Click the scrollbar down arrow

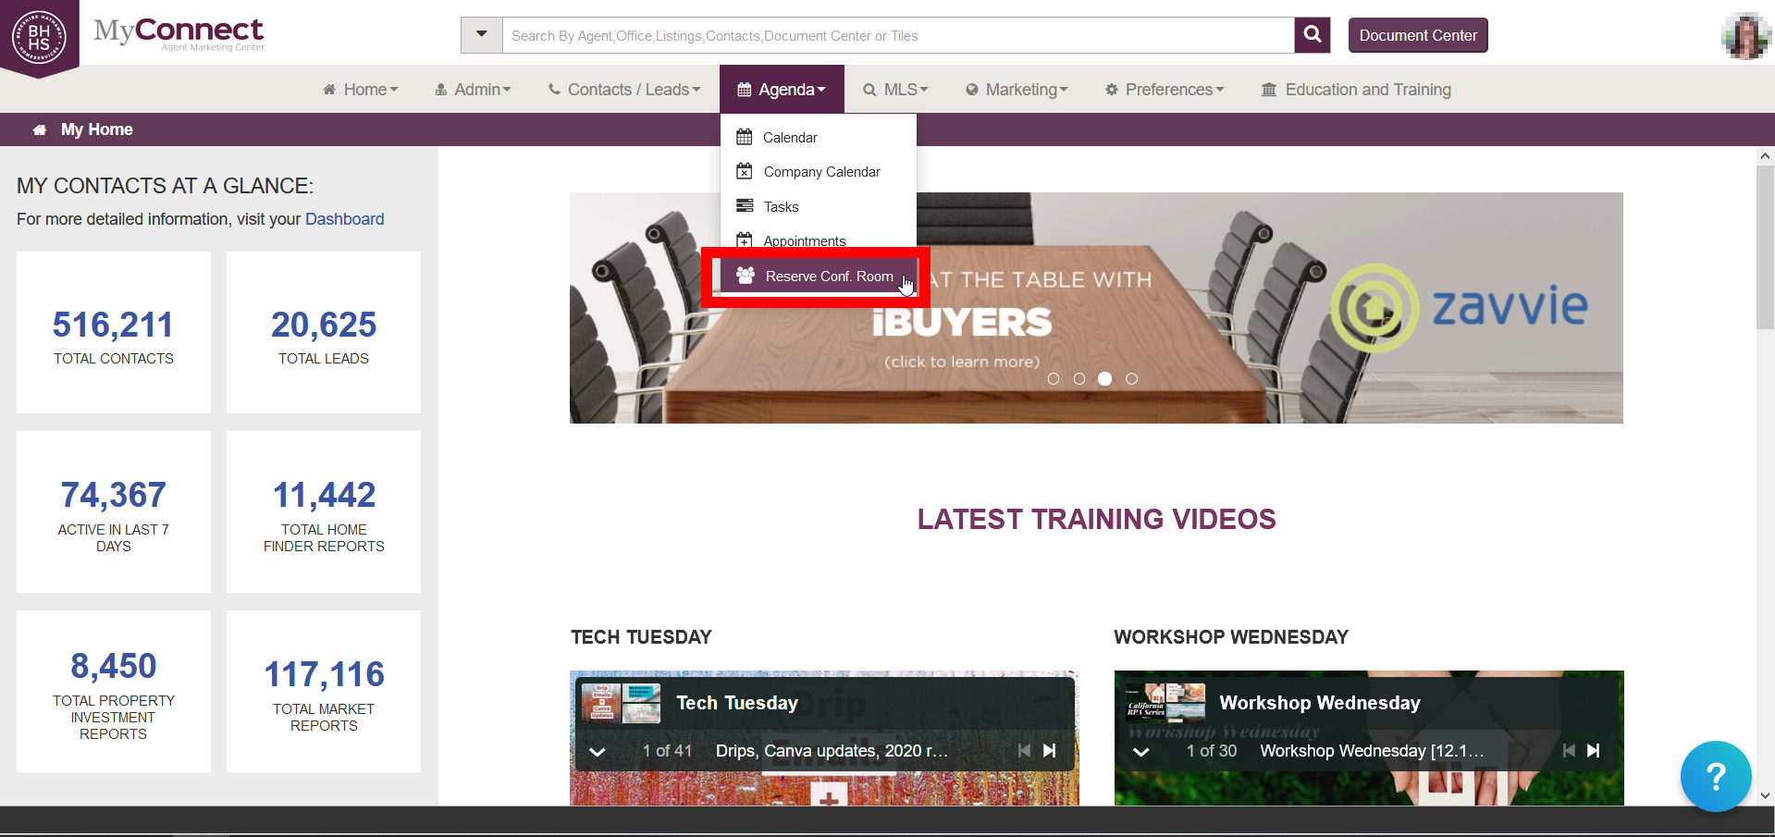pyautogui.click(x=1765, y=795)
